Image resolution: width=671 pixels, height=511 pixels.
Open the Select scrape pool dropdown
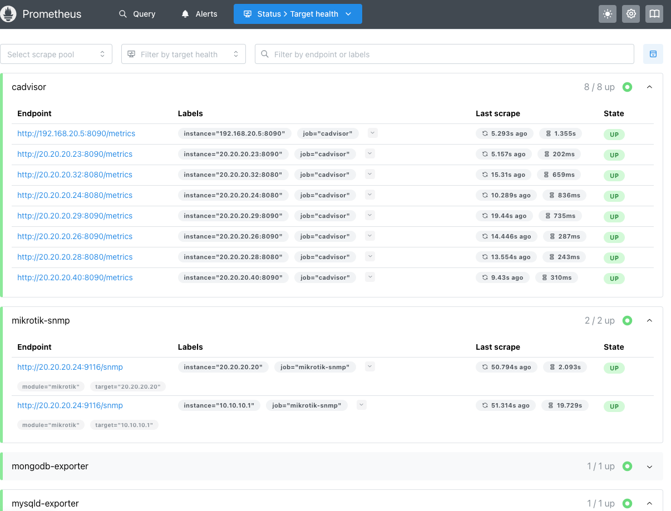coord(56,54)
